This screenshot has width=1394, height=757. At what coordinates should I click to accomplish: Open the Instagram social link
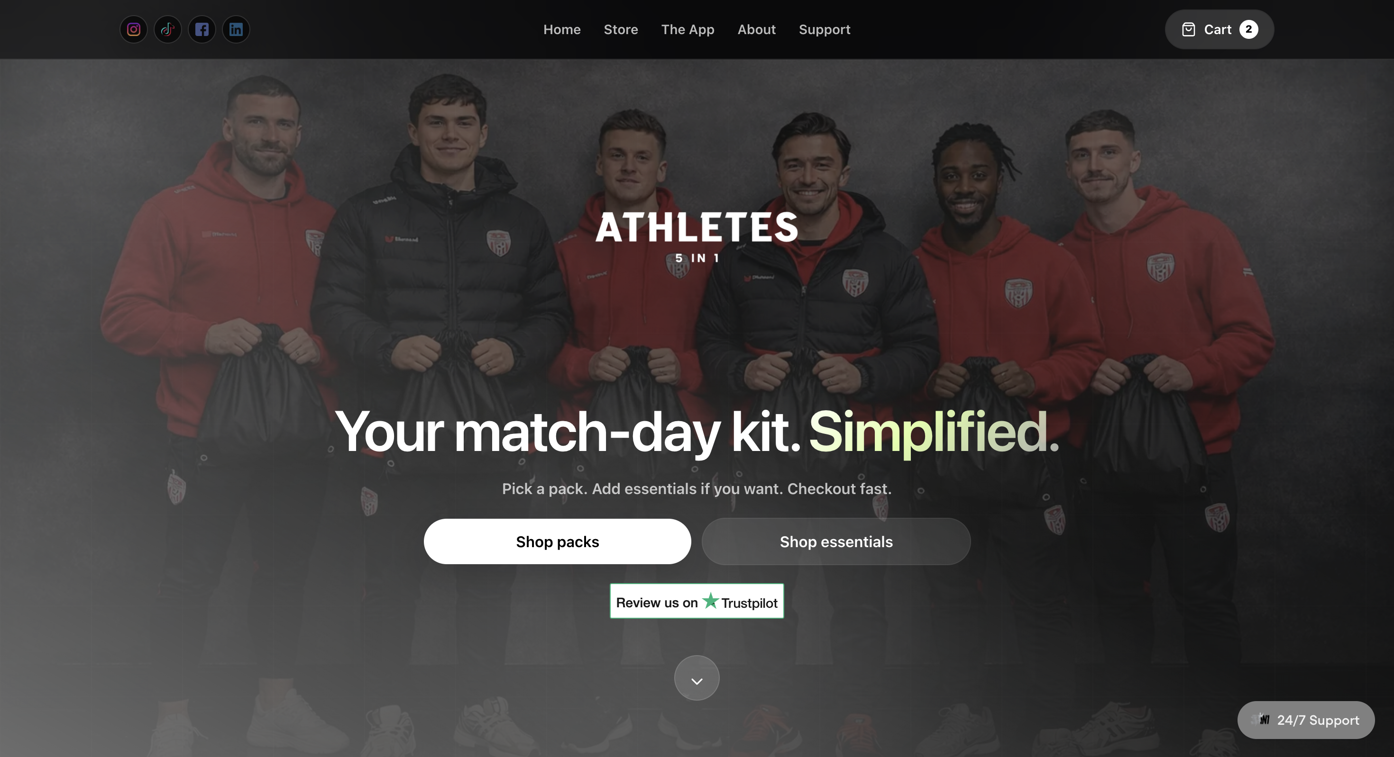(134, 29)
